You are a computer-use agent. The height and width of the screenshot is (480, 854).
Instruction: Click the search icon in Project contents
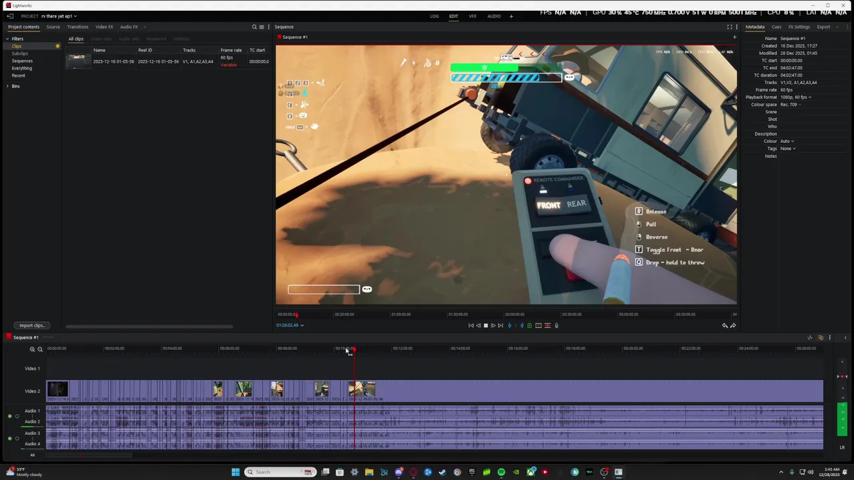(254, 27)
